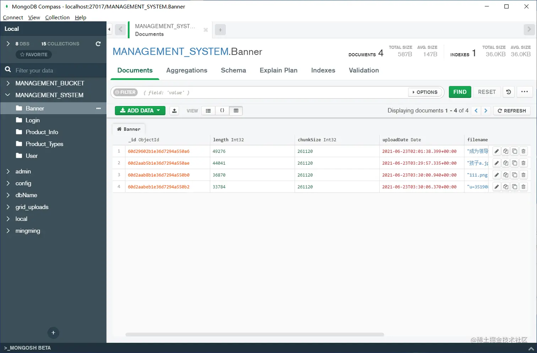This screenshot has width=537, height=353.
Task: Click the Banner breadcrumb home label
Action: 129,129
